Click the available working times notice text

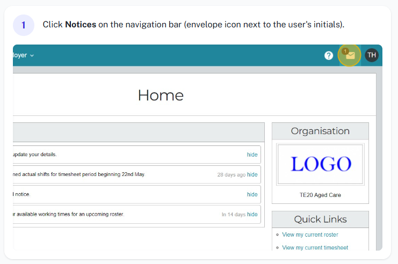(69, 214)
